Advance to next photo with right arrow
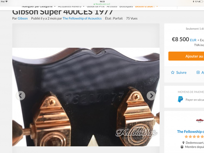Image resolution: width=204 pixels, height=153 pixels. [x=151, y=96]
